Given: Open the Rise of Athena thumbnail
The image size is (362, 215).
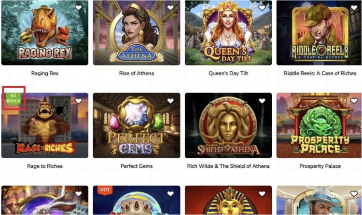Looking at the screenshot, I should coord(137,32).
